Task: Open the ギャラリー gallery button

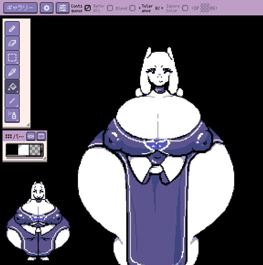Action: click(20, 8)
